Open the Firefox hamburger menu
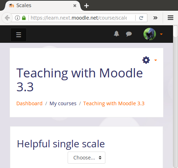Viewport: 178px width, 168px height. pos(171,18)
